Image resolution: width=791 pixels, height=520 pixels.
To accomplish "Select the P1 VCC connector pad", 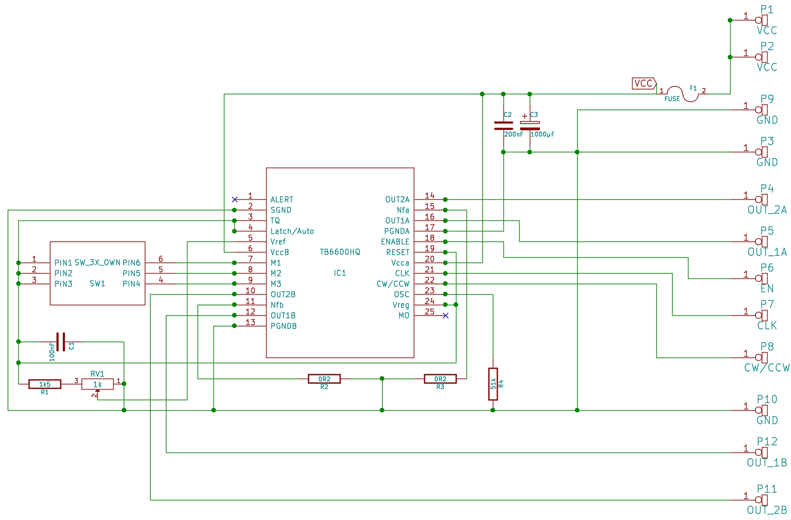I will click(x=762, y=20).
